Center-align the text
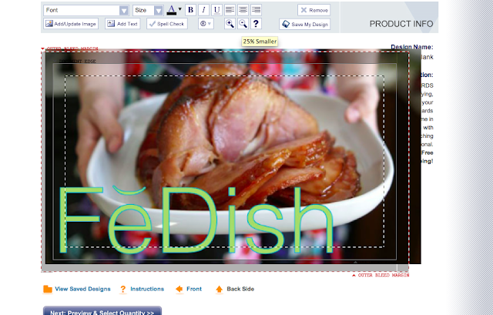Screen dimensions: 493x315 243,10
